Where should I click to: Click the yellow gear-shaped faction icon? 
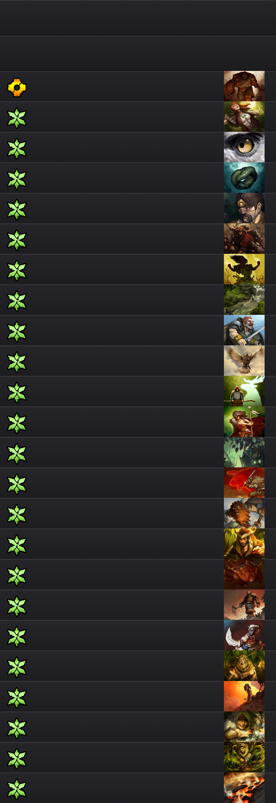[x=17, y=87]
